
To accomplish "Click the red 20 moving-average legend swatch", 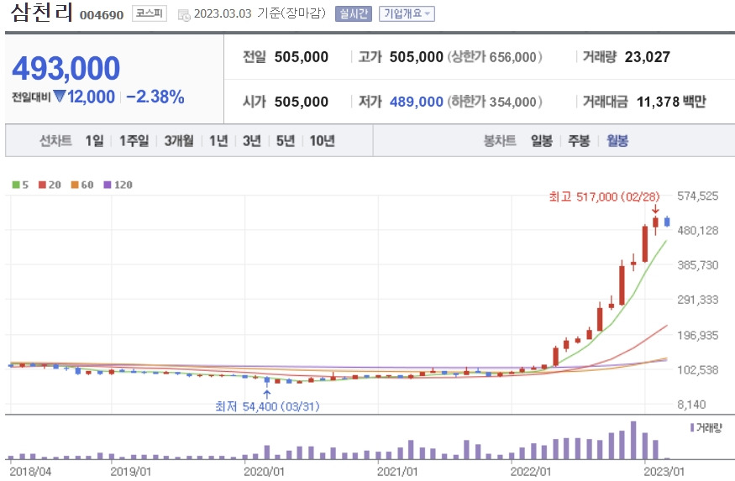I will point(42,185).
